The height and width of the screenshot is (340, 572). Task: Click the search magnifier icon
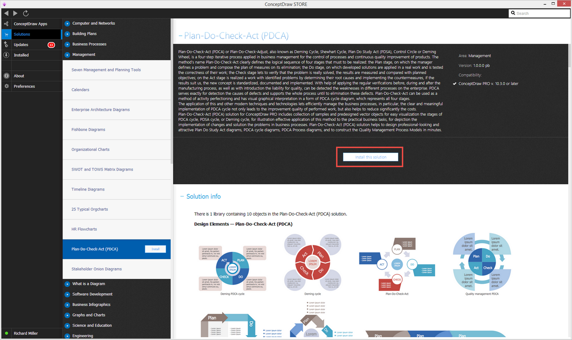click(x=513, y=13)
